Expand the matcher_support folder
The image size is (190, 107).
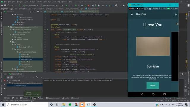click(x=13, y=40)
